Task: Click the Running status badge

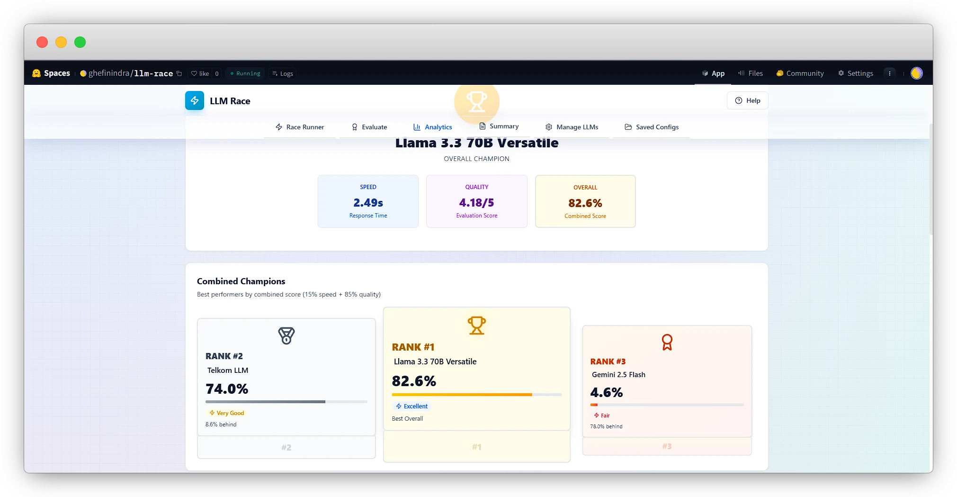Action: (x=245, y=73)
